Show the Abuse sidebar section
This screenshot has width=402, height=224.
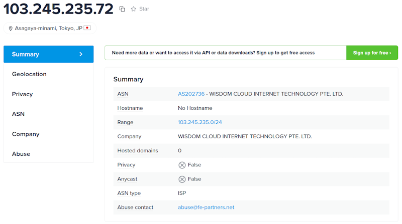point(21,154)
